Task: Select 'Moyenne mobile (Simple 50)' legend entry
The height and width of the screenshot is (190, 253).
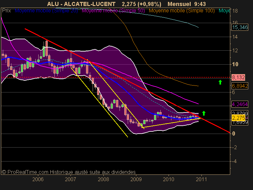Action: click(x=113, y=11)
